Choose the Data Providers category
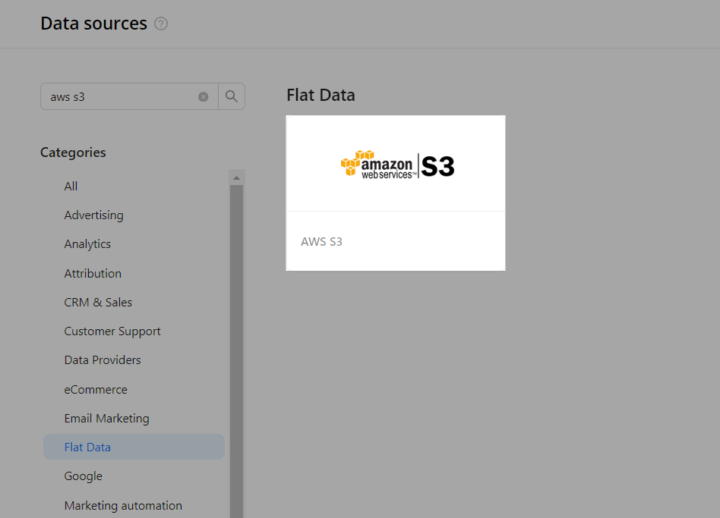 pos(103,360)
